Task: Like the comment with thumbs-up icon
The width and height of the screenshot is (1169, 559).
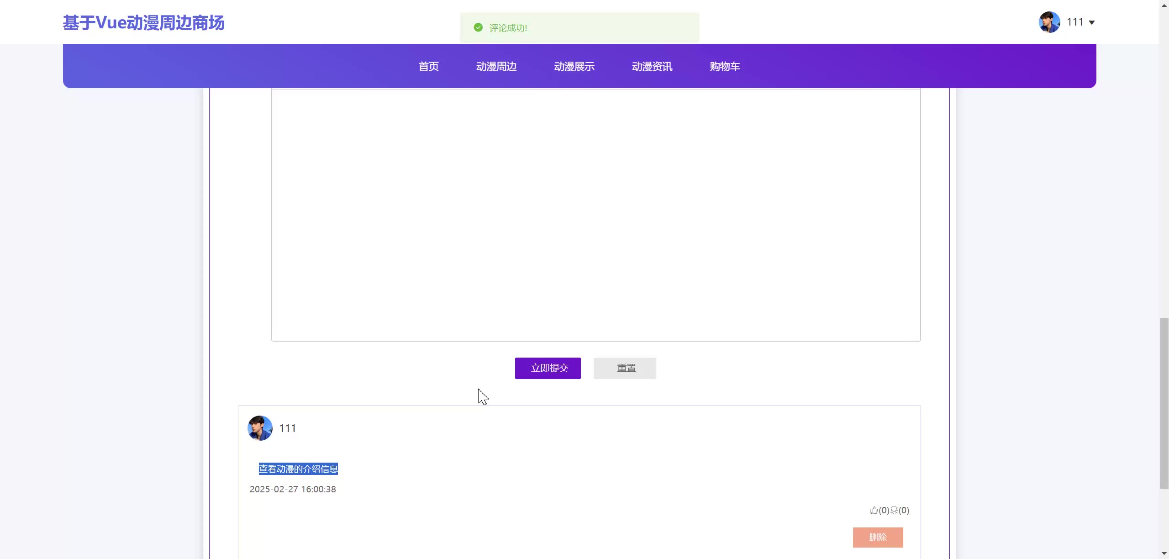Action: 874,510
